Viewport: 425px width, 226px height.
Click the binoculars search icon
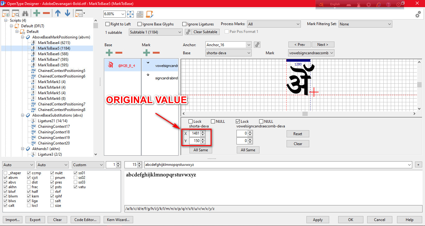pyautogui.click(x=26, y=14)
